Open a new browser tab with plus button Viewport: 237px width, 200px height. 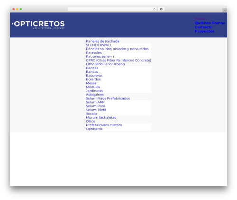tap(225, 10)
